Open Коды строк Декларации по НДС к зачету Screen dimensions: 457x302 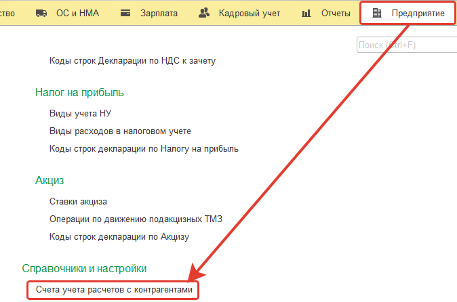133,60
